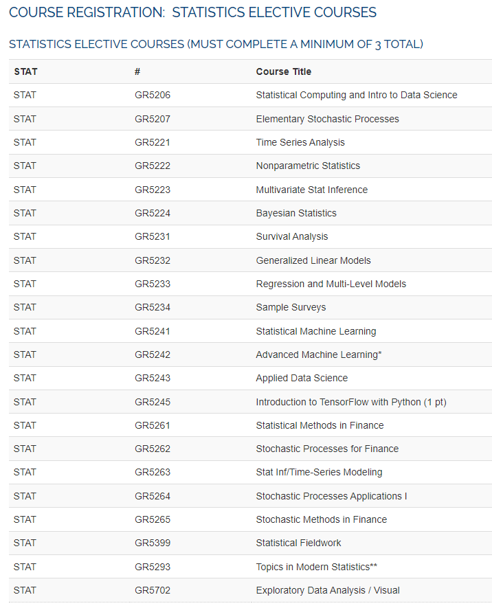Click the GR5207 course number
The height and width of the screenshot is (608, 492).
coord(152,119)
